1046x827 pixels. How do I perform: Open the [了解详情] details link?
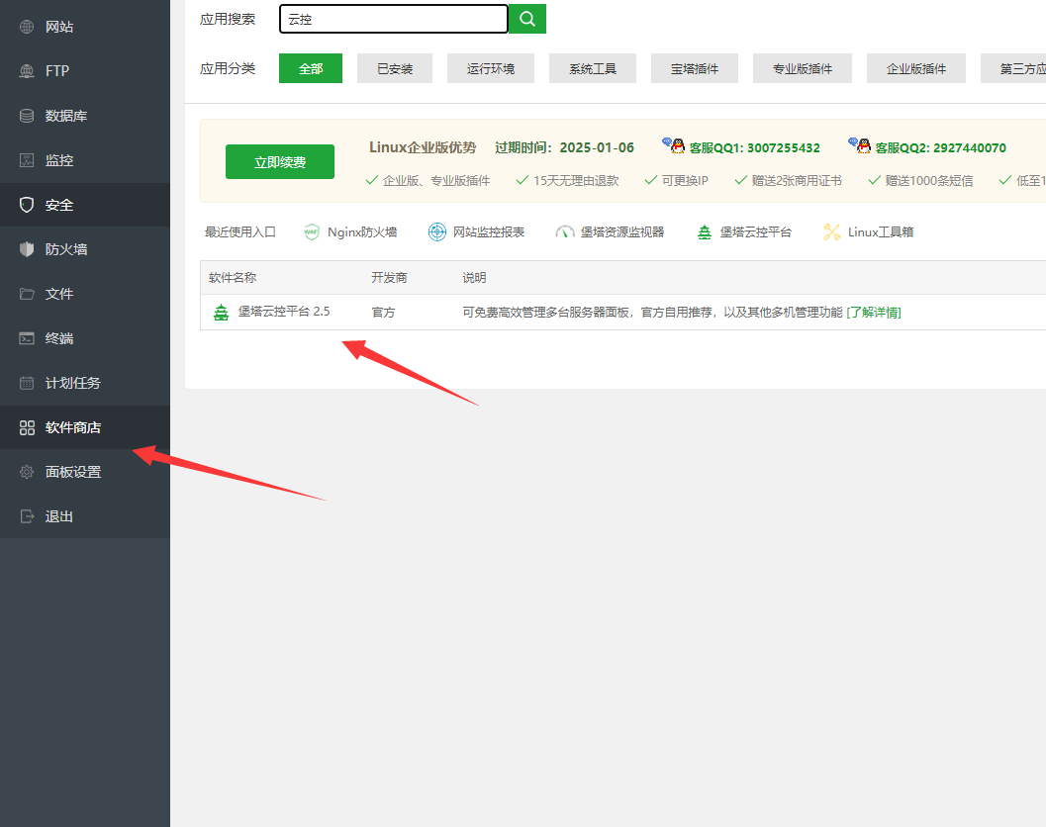click(873, 313)
